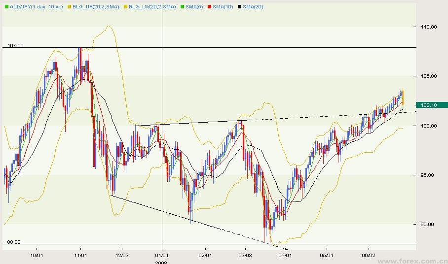The width and height of the screenshot is (448, 264).
Task: Click the 11/01 date axis label
Action: click(80, 256)
